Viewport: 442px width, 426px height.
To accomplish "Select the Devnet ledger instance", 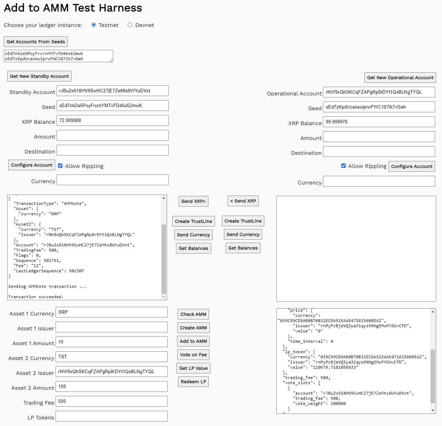I will pyautogui.click(x=130, y=25).
